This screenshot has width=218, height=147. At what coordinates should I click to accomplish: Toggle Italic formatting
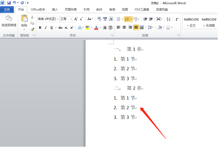(x=46, y=28)
